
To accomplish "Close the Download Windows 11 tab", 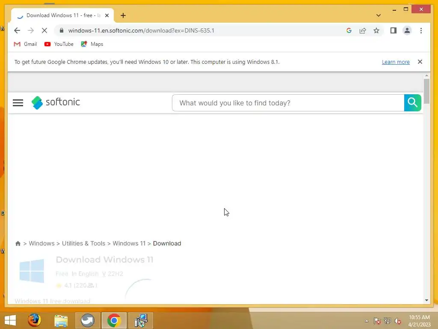I will coord(107,15).
